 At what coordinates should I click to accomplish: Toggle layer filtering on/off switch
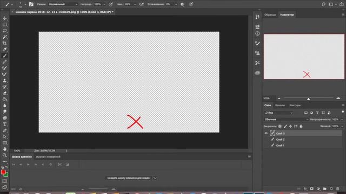coord(343,112)
